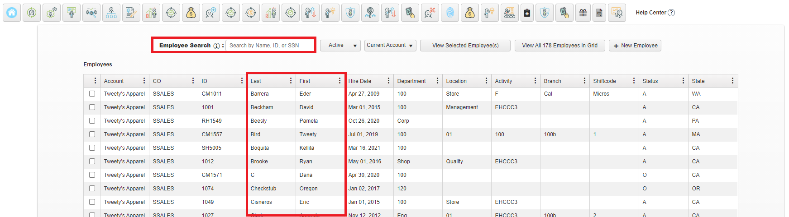789x217 pixels.
Task: Click the document with pencil icon
Action: tap(131, 13)
